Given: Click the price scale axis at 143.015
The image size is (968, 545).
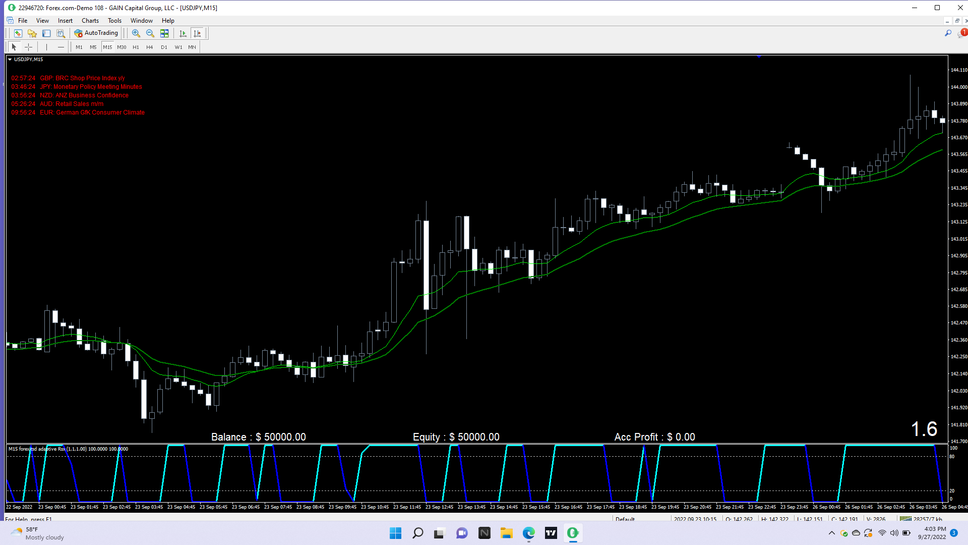Looking at the screenshot, I should pos(958,239).
